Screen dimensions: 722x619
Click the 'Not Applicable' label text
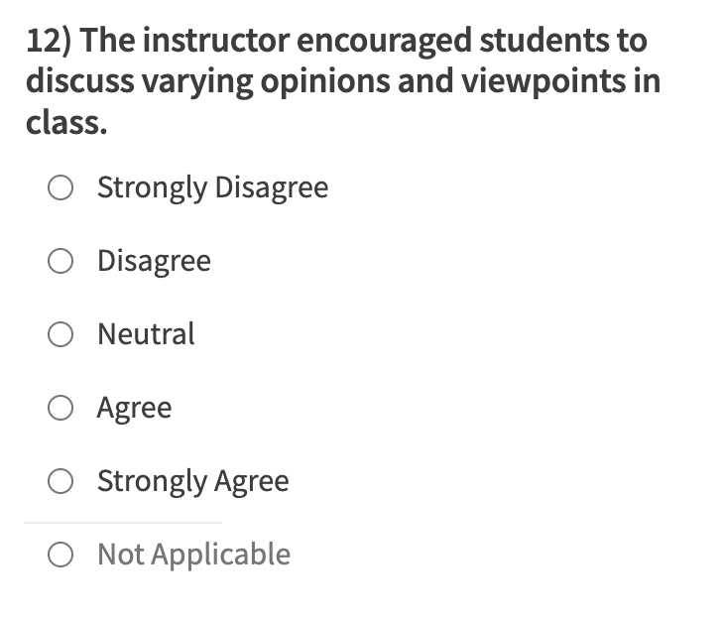(193, 555)
